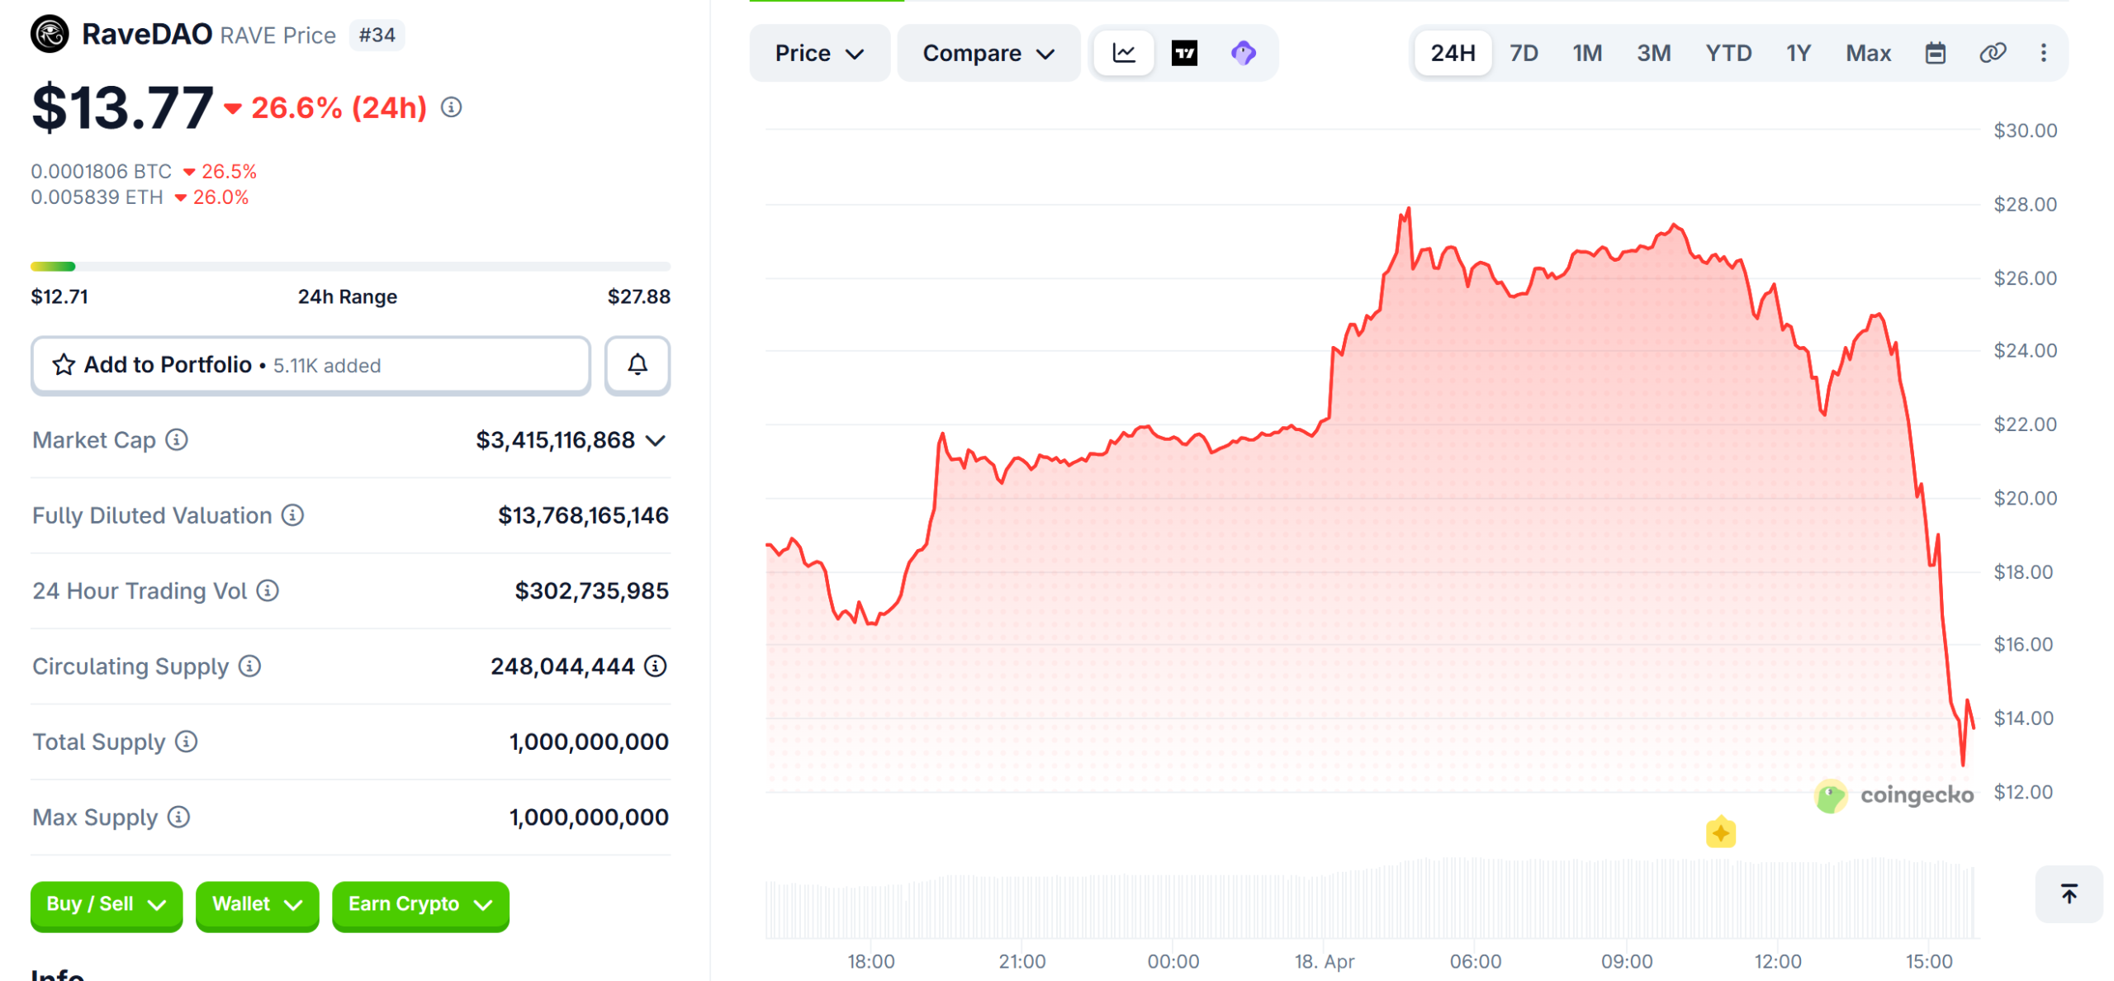Open the calendar date range picker icon
The width and height of the screenshot is (2114, 981).
click(1935, 52)
